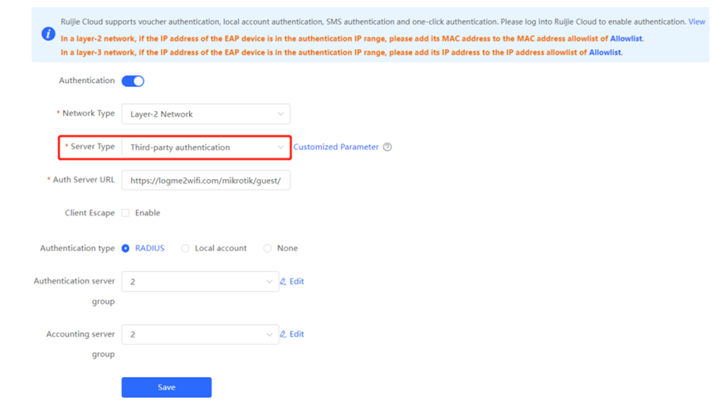Screen dimensions: 716x417
Task: Expand the Accounting server group dropdown
Action: click(200, 334)
